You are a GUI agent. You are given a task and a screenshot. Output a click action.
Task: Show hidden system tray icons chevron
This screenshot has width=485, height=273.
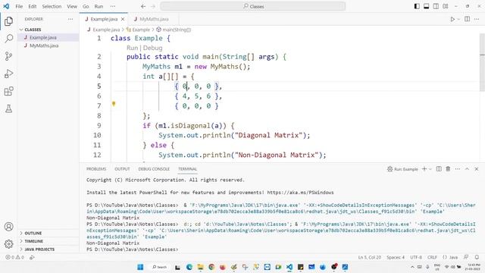[412, 267]
